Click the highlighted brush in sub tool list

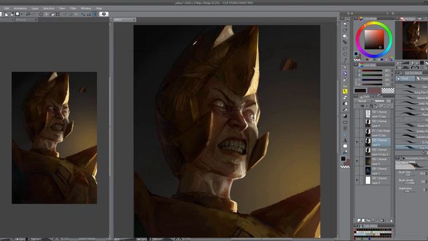412,147
